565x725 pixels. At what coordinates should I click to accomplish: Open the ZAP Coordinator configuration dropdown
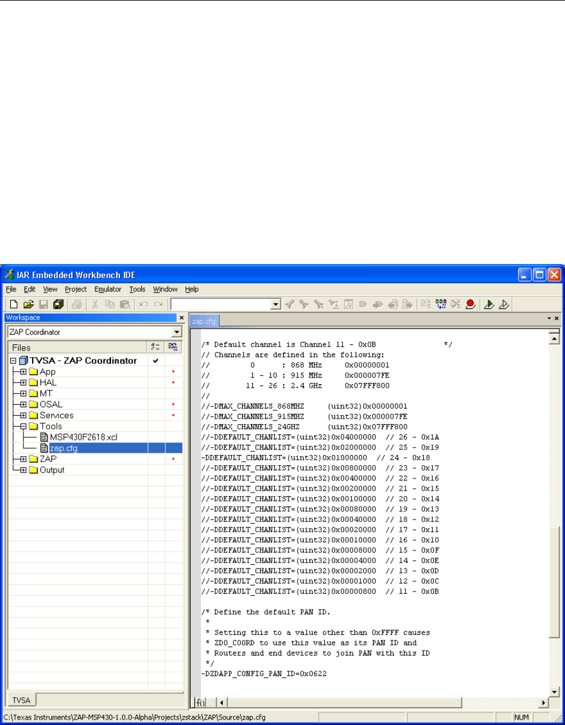(177, 332)
